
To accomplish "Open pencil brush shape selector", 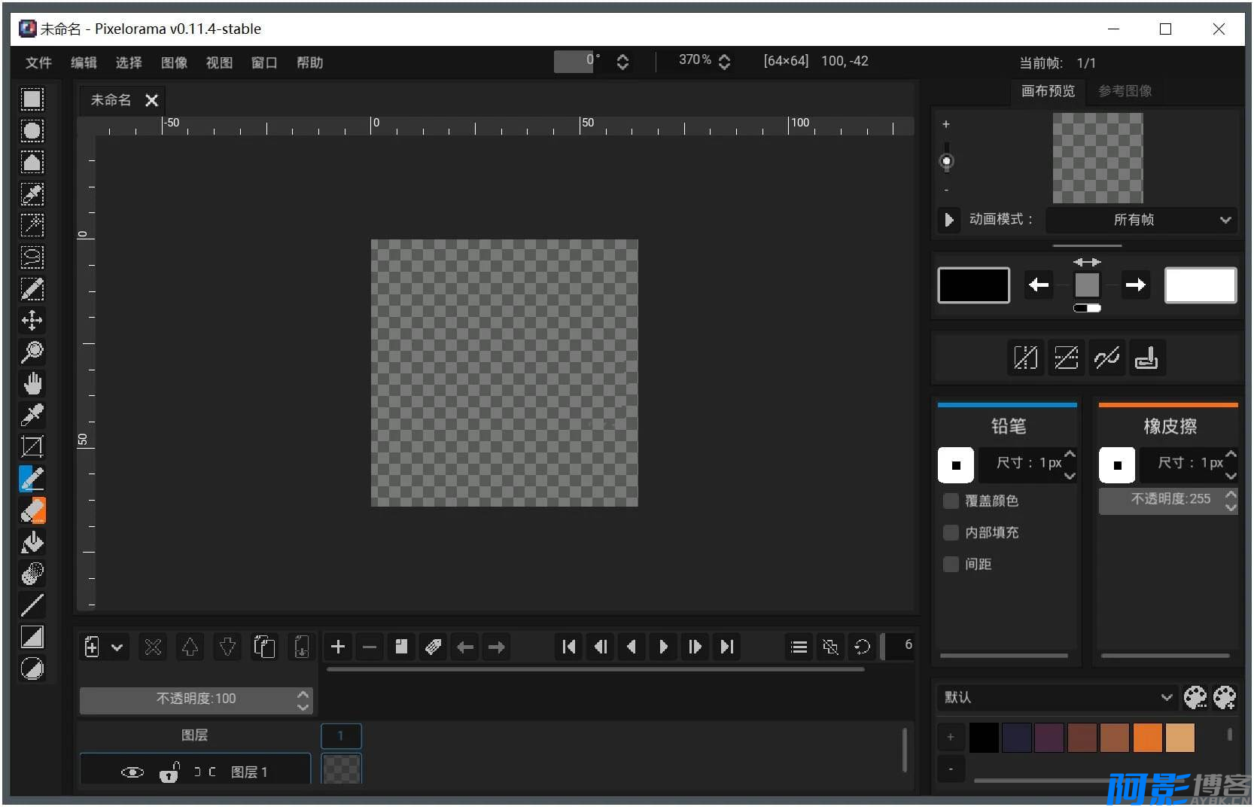I will pos(956,464).
